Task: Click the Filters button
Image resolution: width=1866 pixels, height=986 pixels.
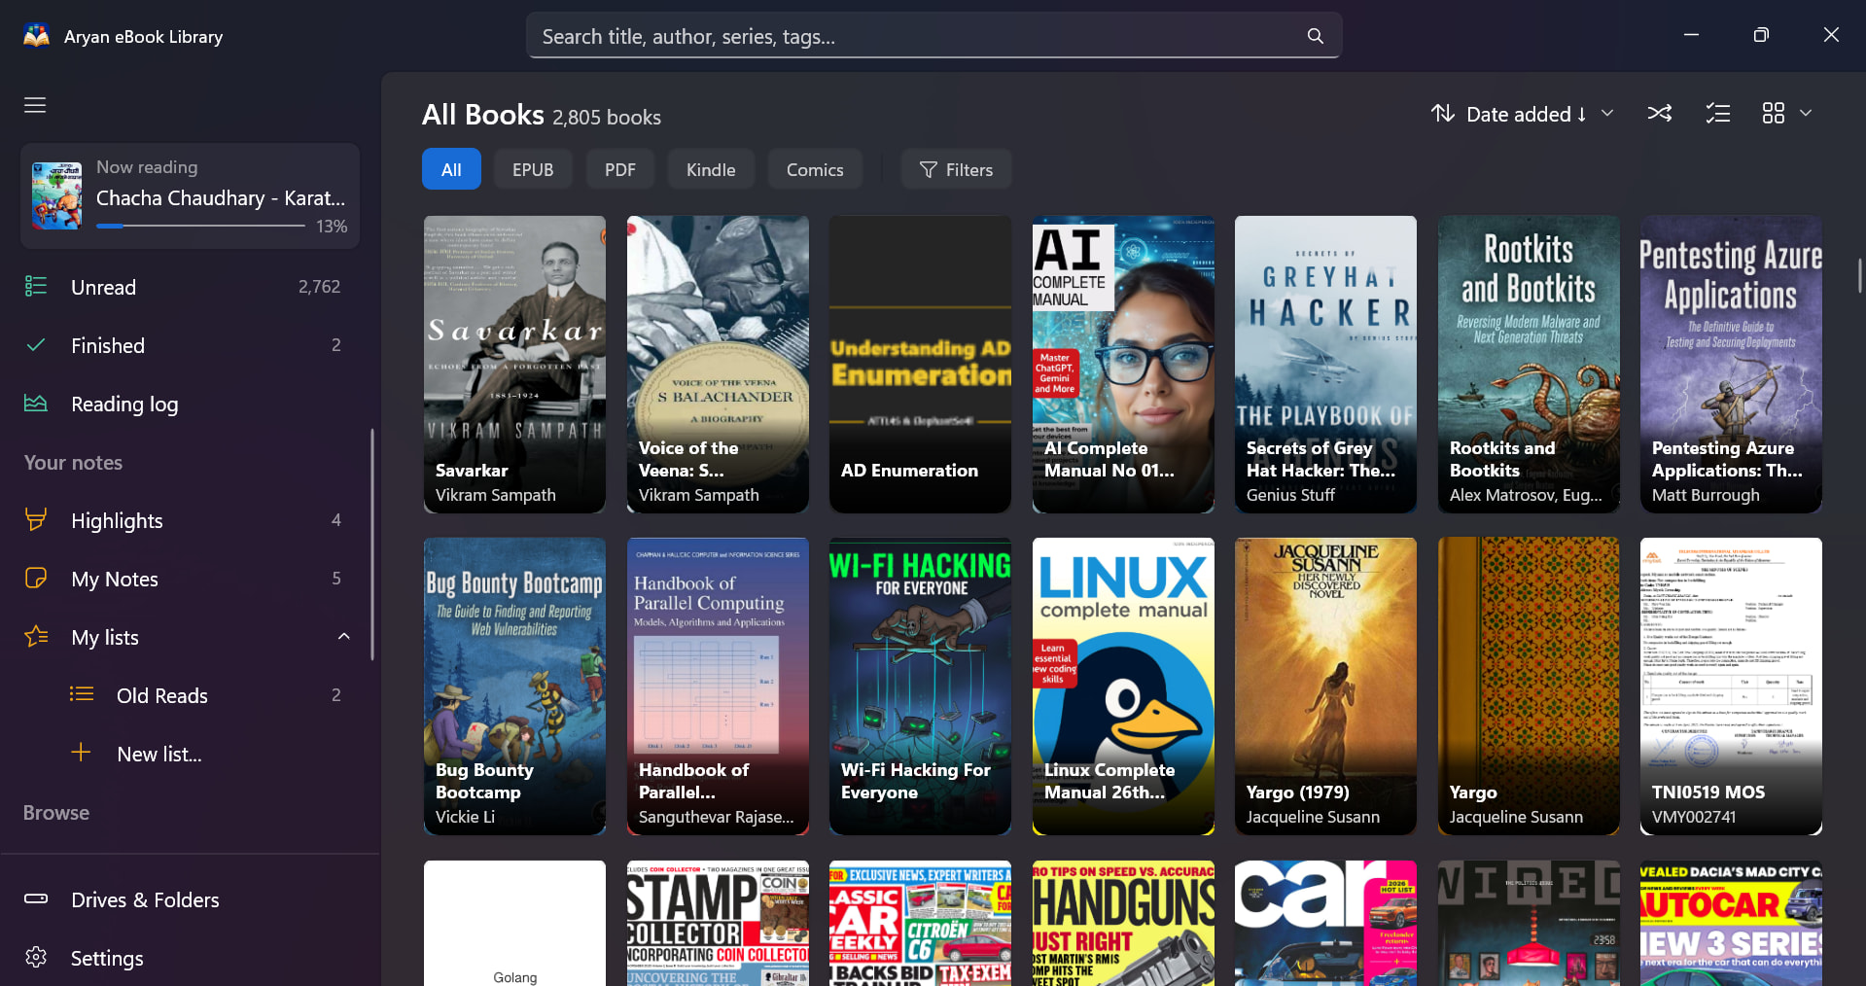Action: point(956,169)
